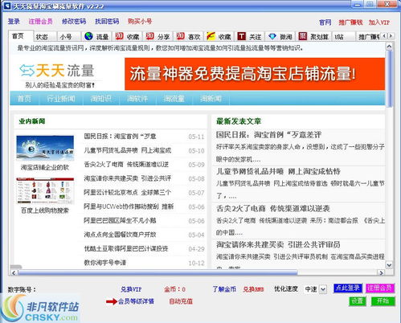Viewport: 401px width, 323px height.
Task: Select 淘软件 in the page navigation
Action: point(137,99)
